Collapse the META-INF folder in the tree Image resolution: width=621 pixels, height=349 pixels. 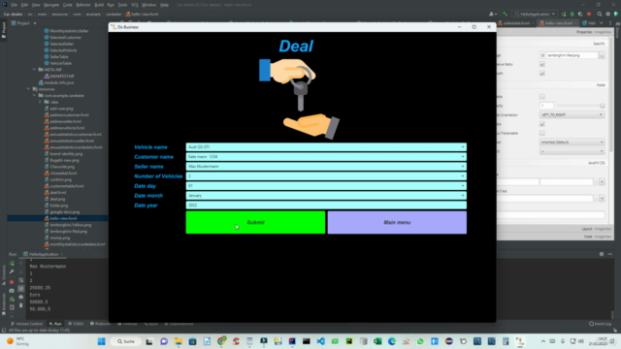pos(35,70)
